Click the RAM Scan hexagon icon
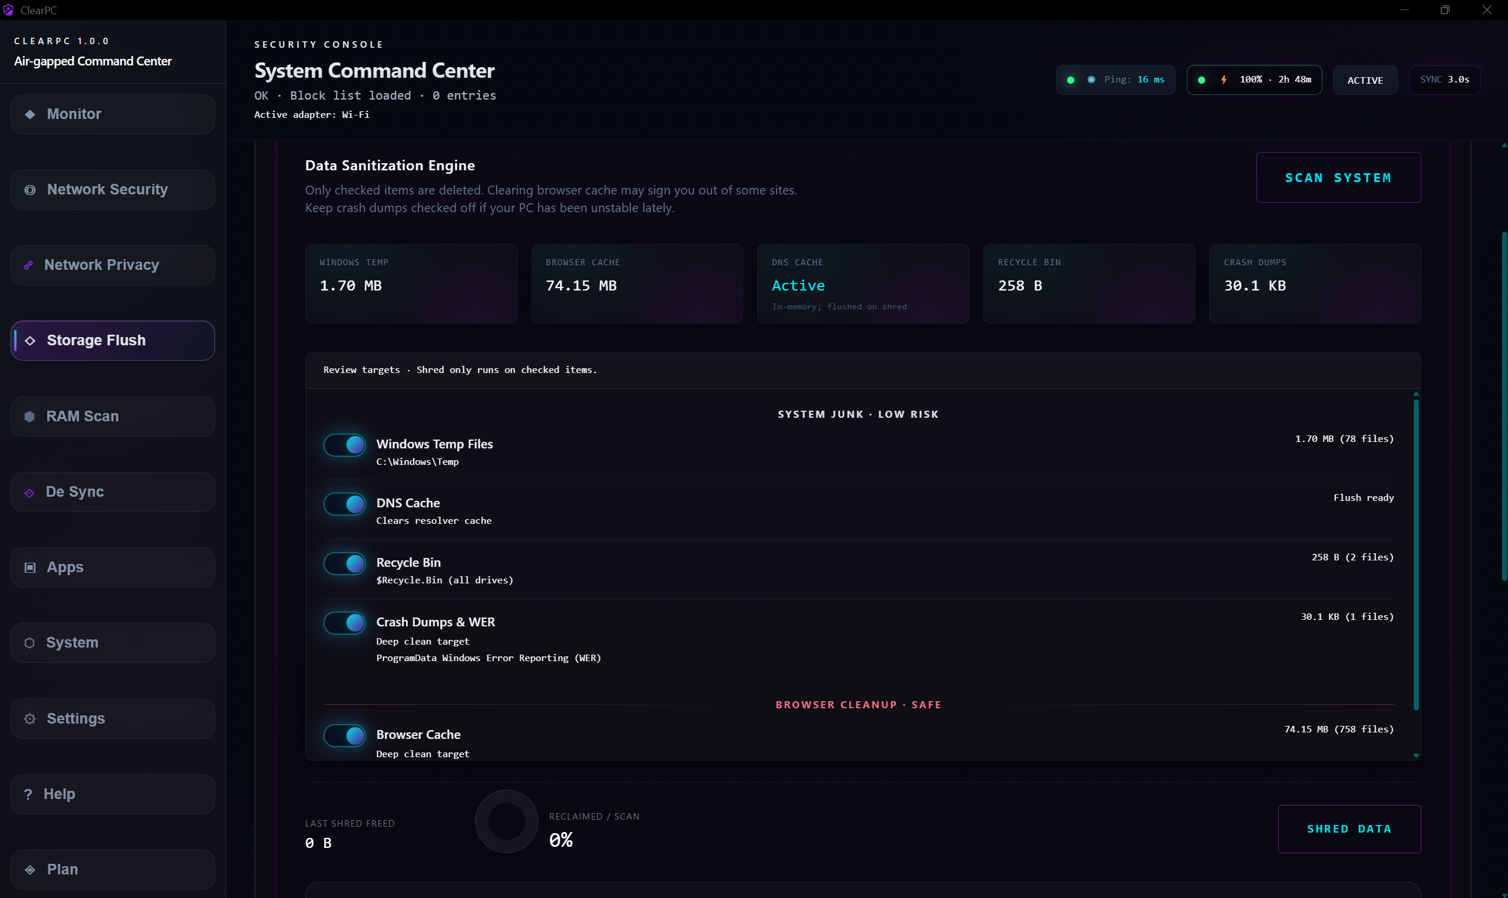Screen dimensions: 1508x898 point(29,417)
